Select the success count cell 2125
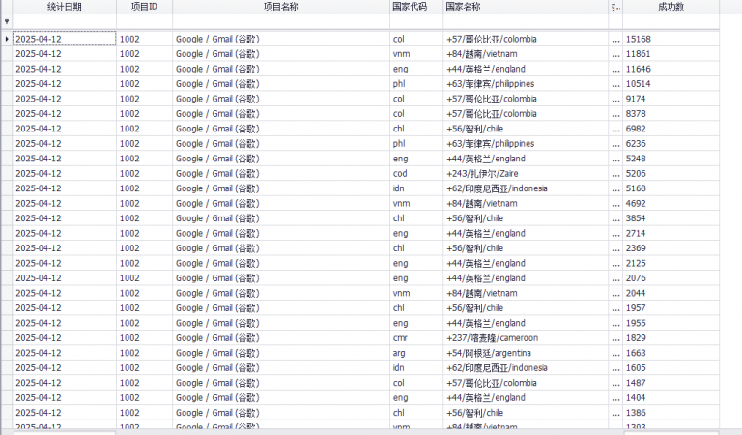 [671, 263]
